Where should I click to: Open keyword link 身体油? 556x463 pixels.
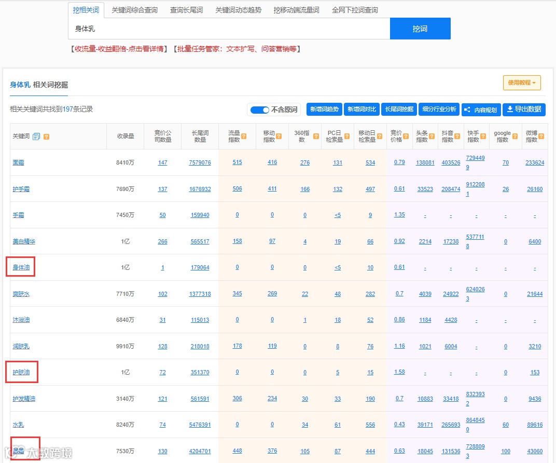tap(21, 267)
